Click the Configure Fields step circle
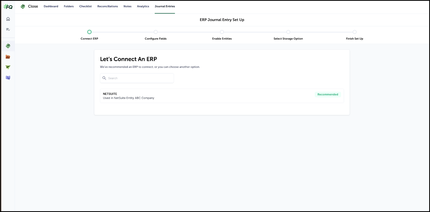Screen dimensions: 430x212 tap(156, 32)
